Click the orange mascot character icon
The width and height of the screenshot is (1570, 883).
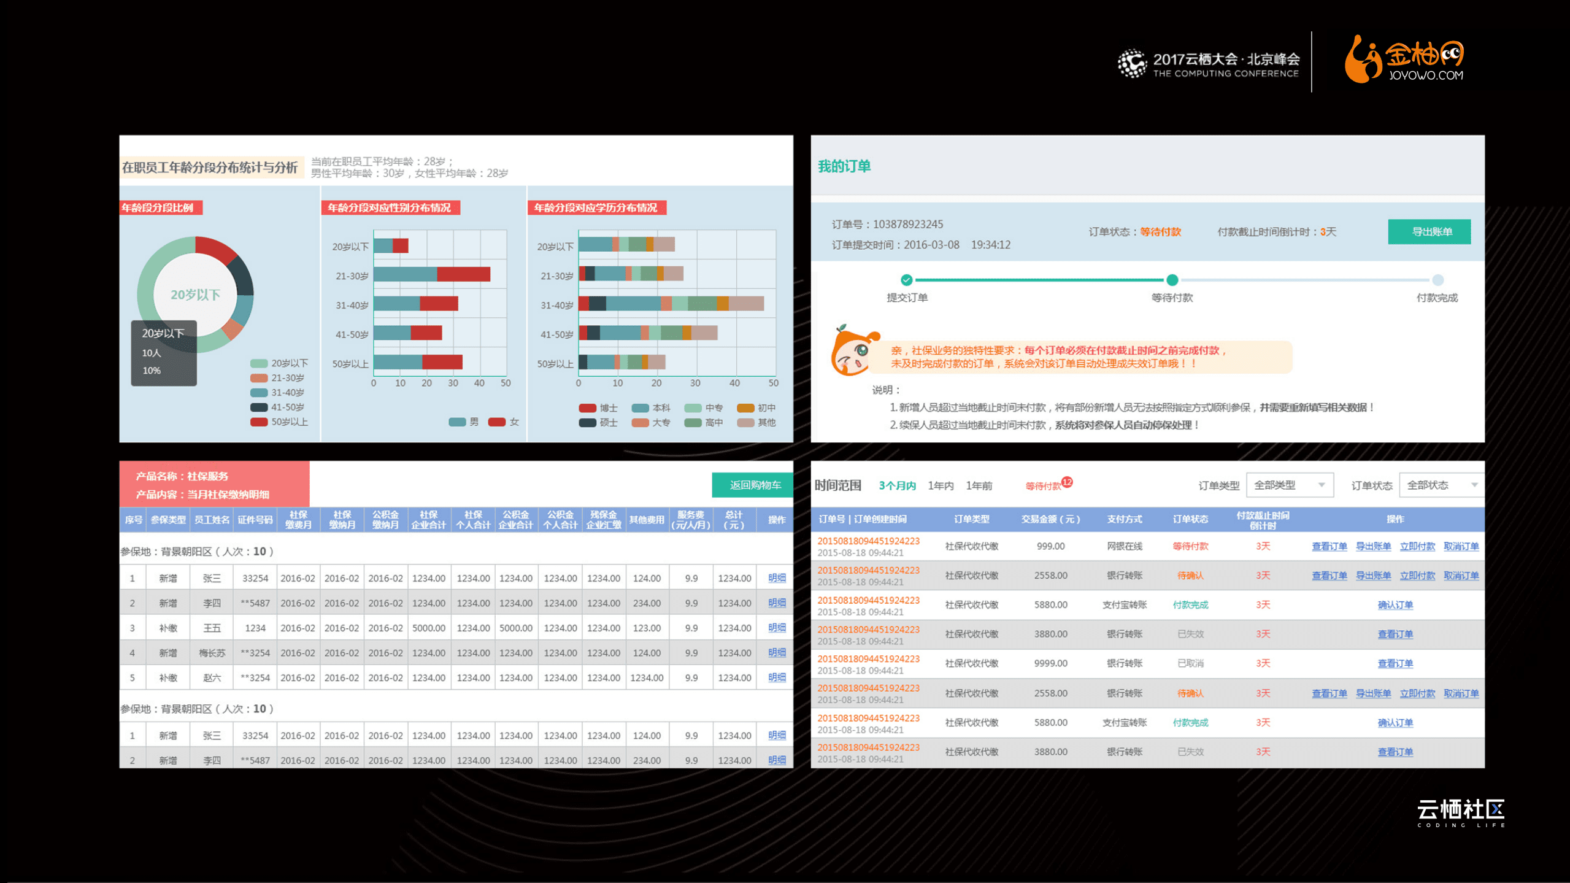tap(853, 352)
